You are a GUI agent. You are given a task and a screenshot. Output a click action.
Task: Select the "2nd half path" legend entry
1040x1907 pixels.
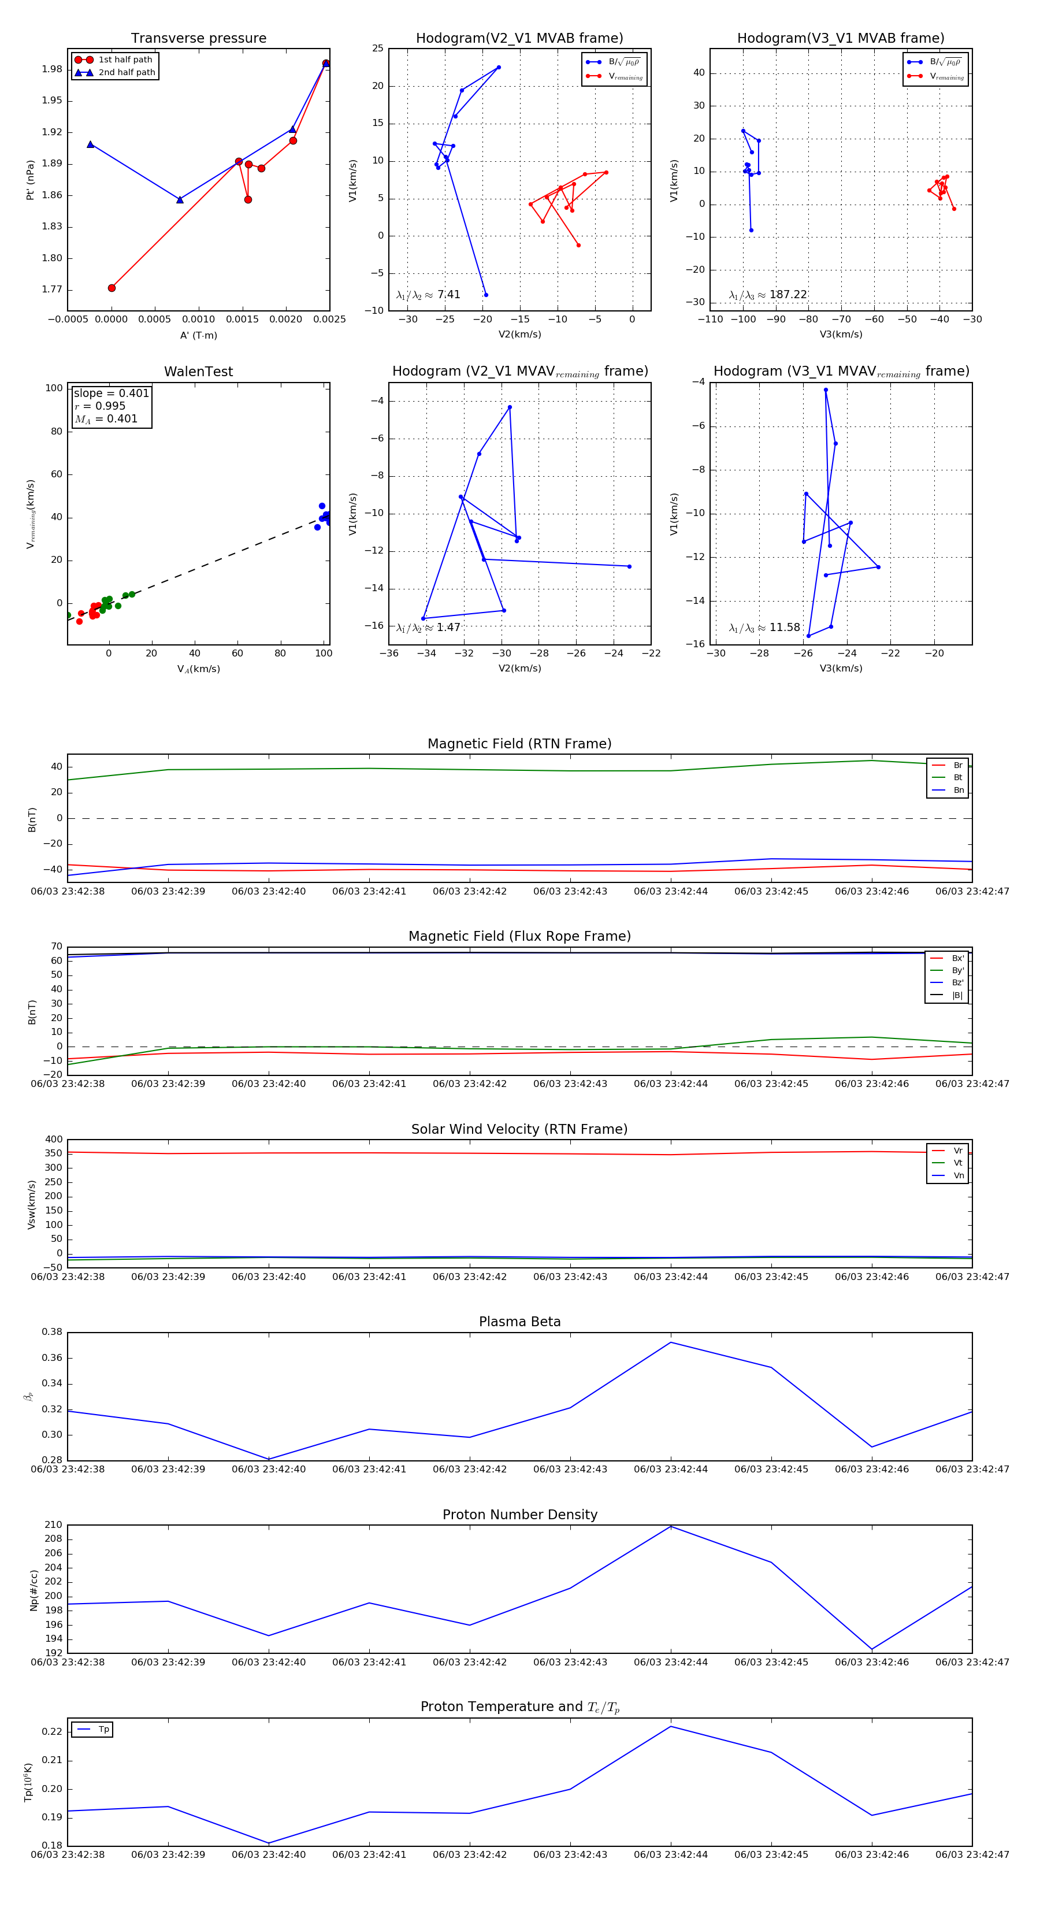pyautogui.click(x=115, y=73)
